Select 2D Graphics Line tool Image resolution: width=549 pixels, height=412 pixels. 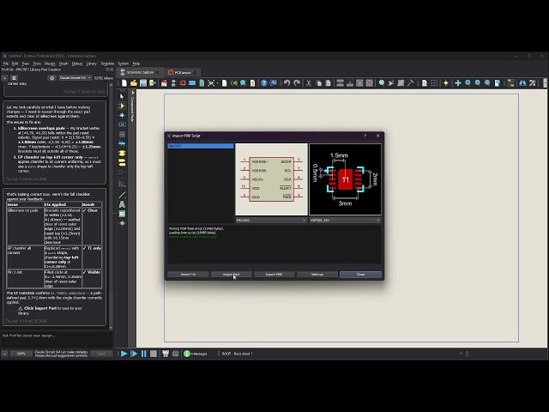click(x=122, y=195)
